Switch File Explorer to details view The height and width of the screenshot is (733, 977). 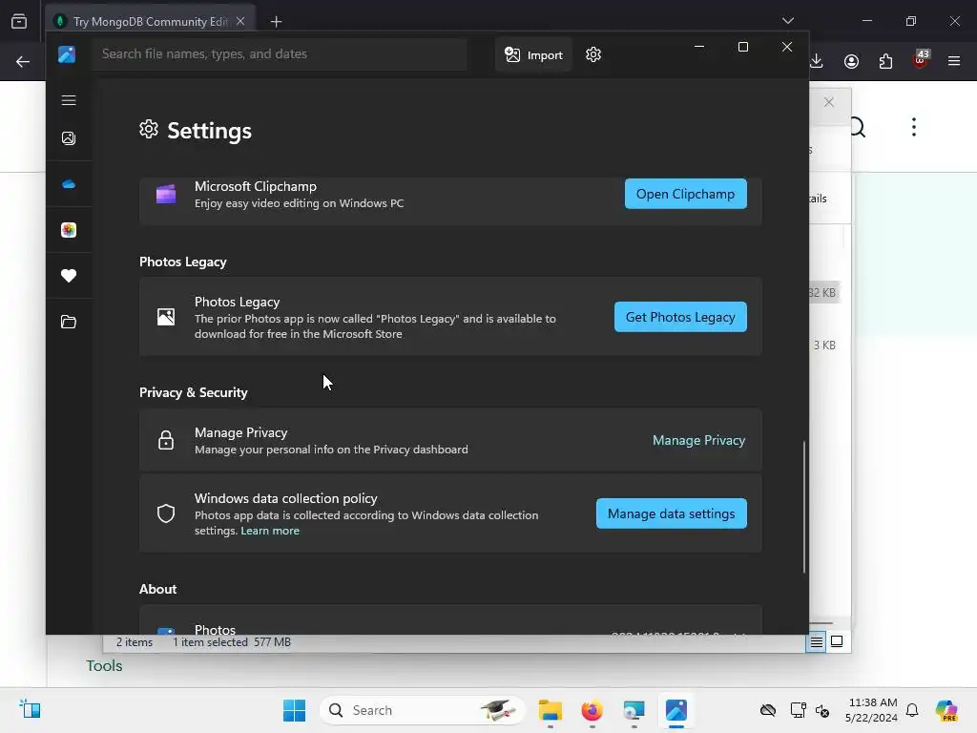(816, 642)
